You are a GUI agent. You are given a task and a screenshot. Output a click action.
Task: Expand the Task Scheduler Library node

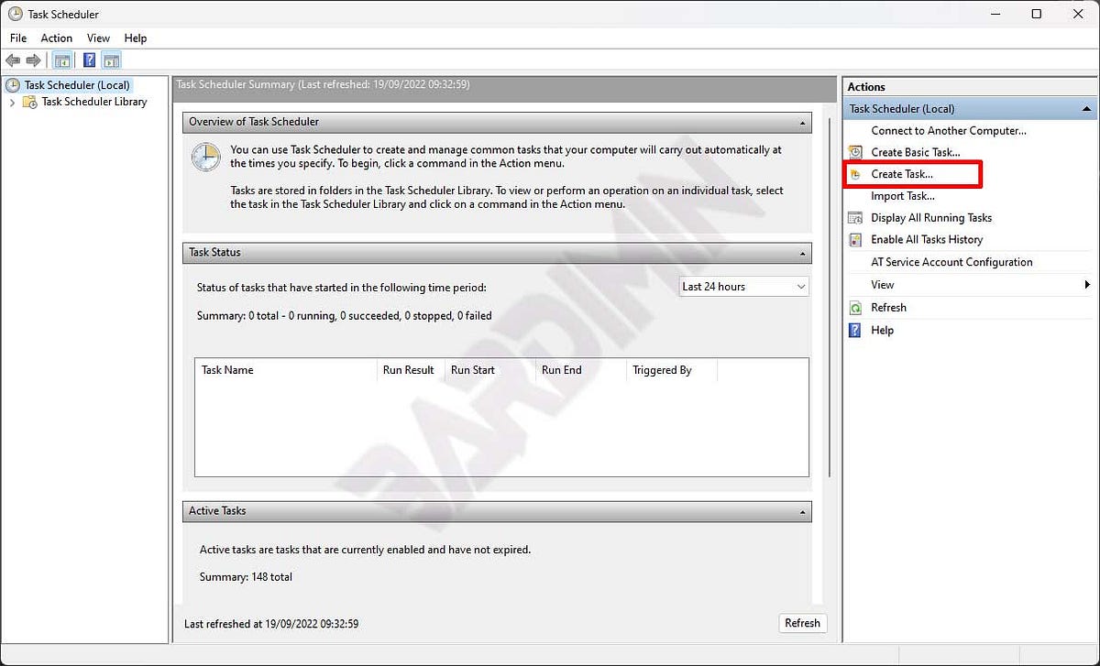pyautogui.click(x=12, y=102)
